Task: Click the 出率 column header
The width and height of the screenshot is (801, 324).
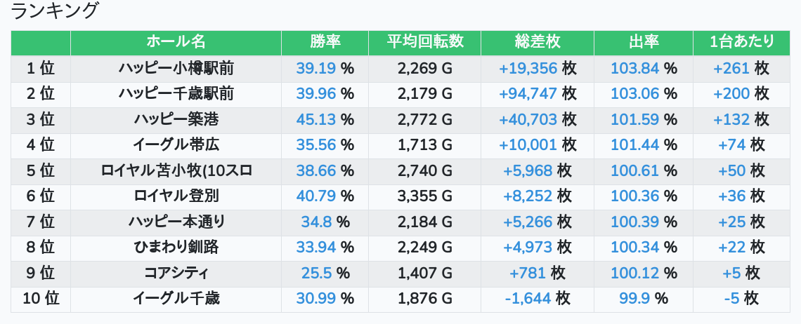Action: pyautogui.click(x=644, y=42)
